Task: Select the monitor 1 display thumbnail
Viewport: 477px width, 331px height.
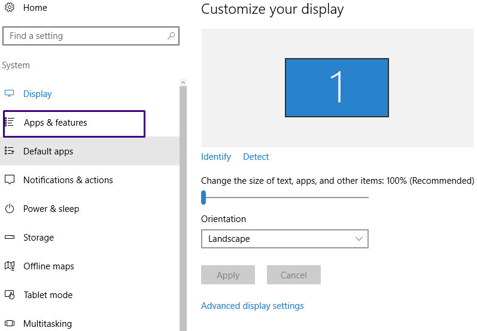Action: click(337, 87)
